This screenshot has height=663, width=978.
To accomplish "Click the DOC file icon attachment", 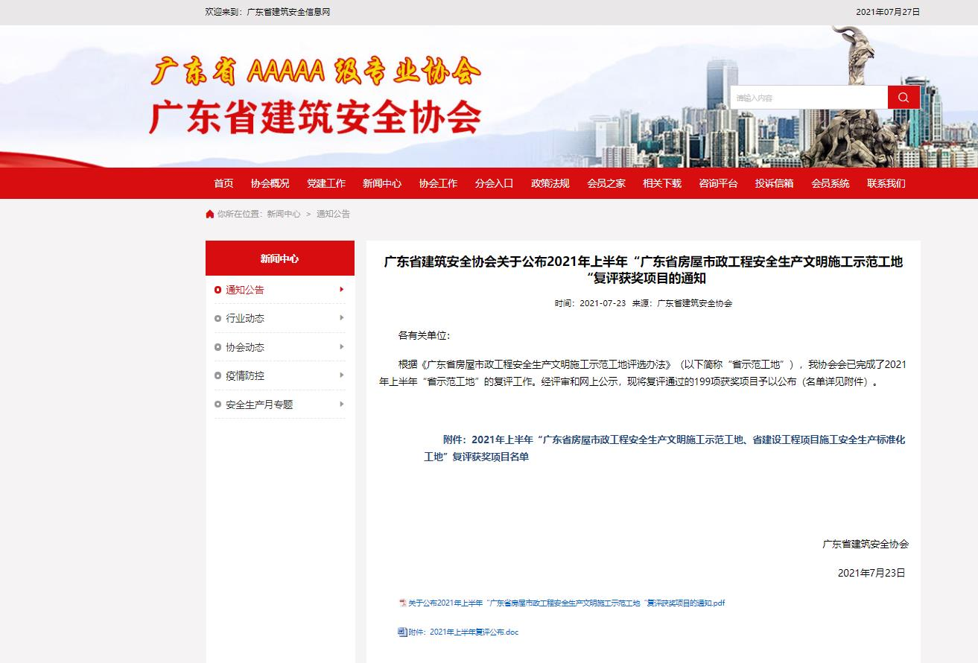I will coord(402,632).
